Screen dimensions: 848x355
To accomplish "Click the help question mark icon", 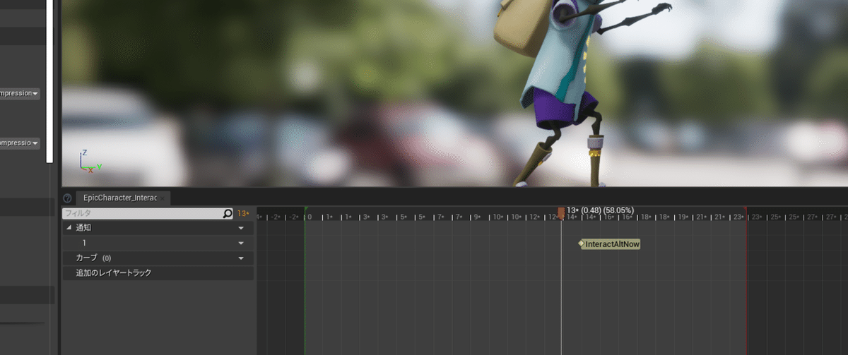I will [x=67, y=198].
